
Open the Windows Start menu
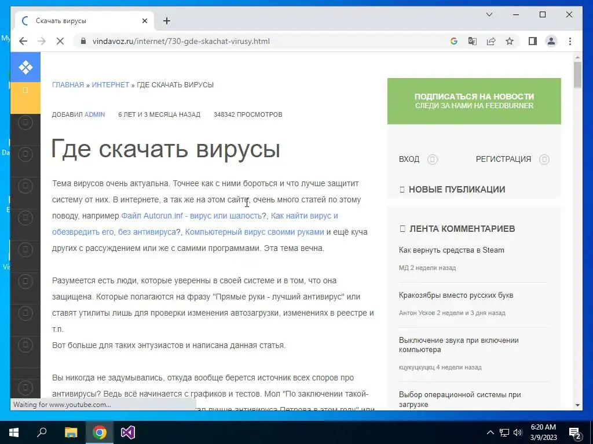[x=14, y=432]
